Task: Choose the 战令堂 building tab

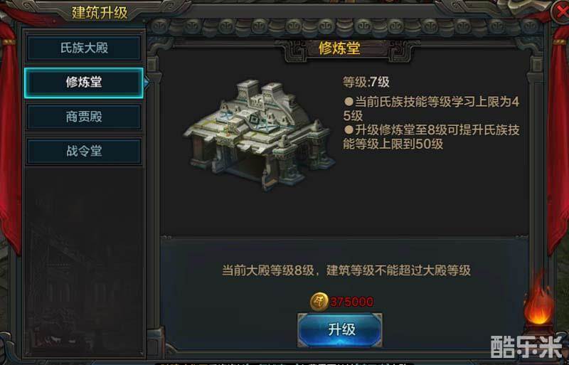Action: pos(84,151)
